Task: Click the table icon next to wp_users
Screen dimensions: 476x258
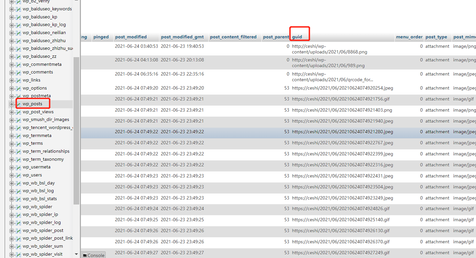Action: [18, 175]
